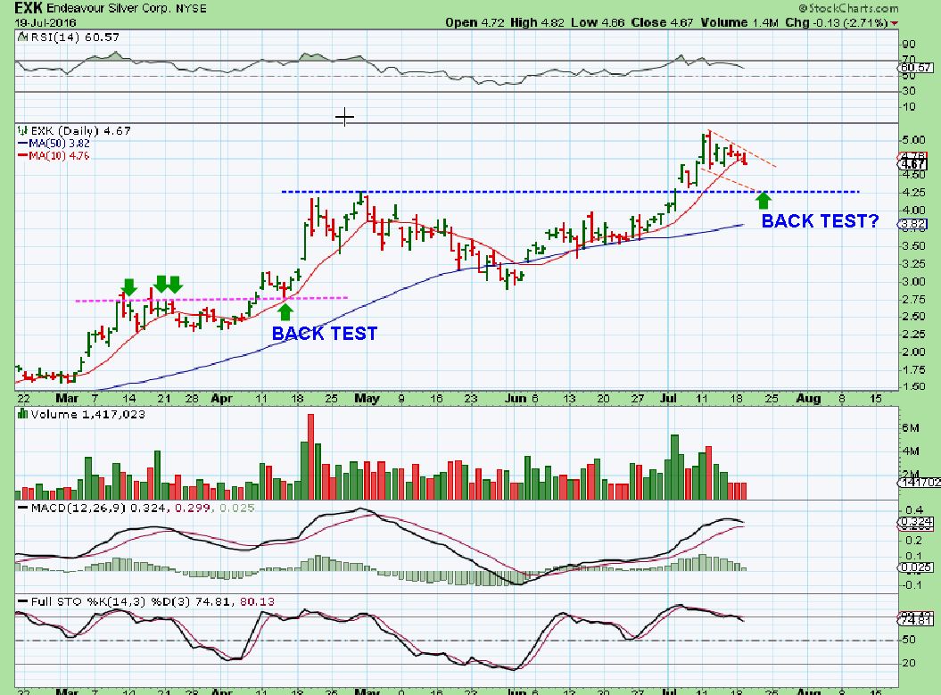Open the @StockCharts.com attribution link

tap(848, 8)
